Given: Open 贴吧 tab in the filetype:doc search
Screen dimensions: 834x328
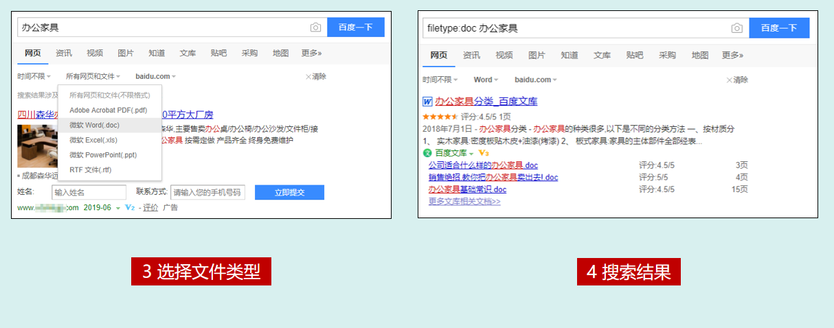Looking at the screenshot, I should tap(635, 56).
